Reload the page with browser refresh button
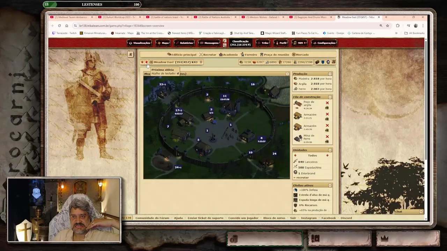 59,25
